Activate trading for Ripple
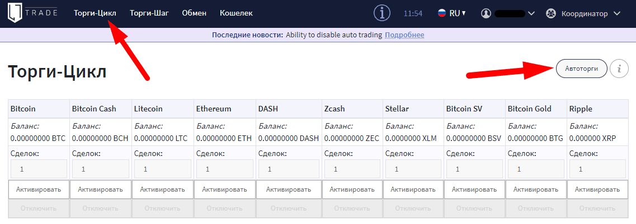The image size is (636, 224). pos(597,189)
